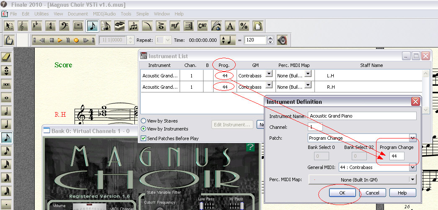Click the Program Change 44 field

pyautogui.click(x=397, y=156)
